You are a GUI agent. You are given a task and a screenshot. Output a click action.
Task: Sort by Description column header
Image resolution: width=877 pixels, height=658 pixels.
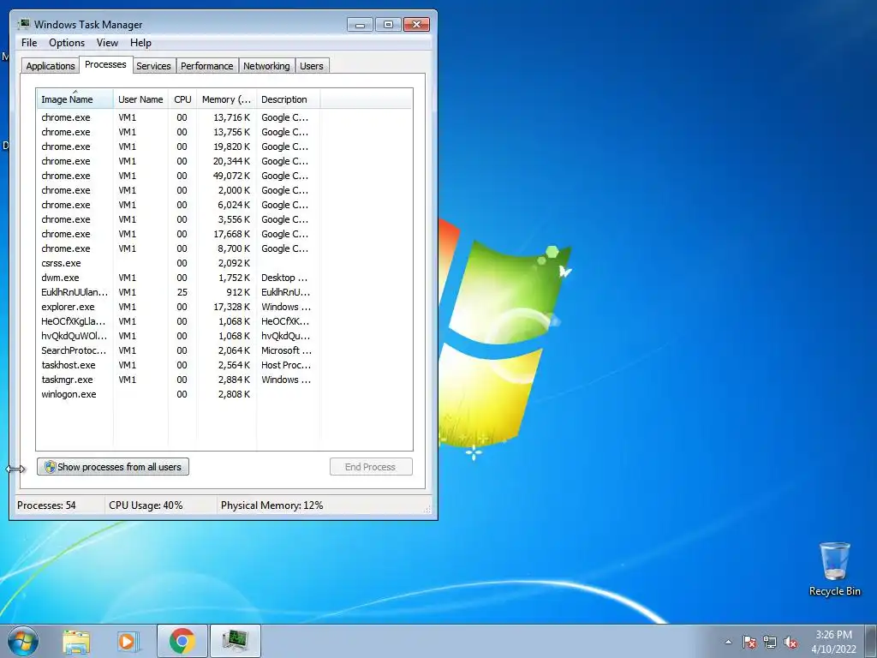click(x=288, y=99)
